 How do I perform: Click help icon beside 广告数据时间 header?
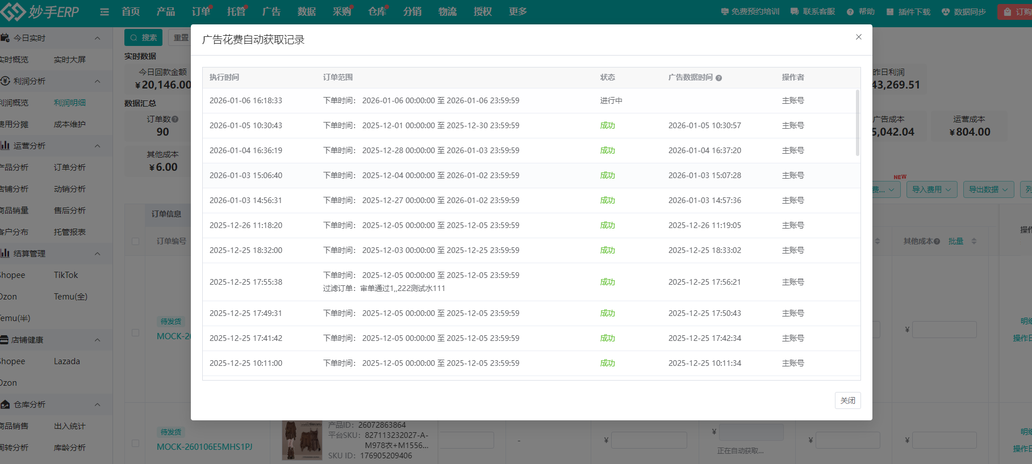click(719, 78)
